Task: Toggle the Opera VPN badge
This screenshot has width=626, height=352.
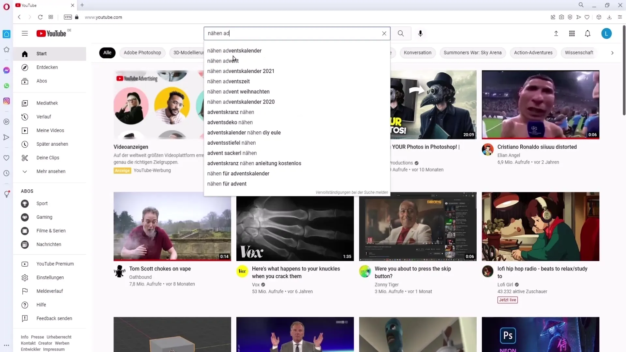Action: click(x=68, y=17)
